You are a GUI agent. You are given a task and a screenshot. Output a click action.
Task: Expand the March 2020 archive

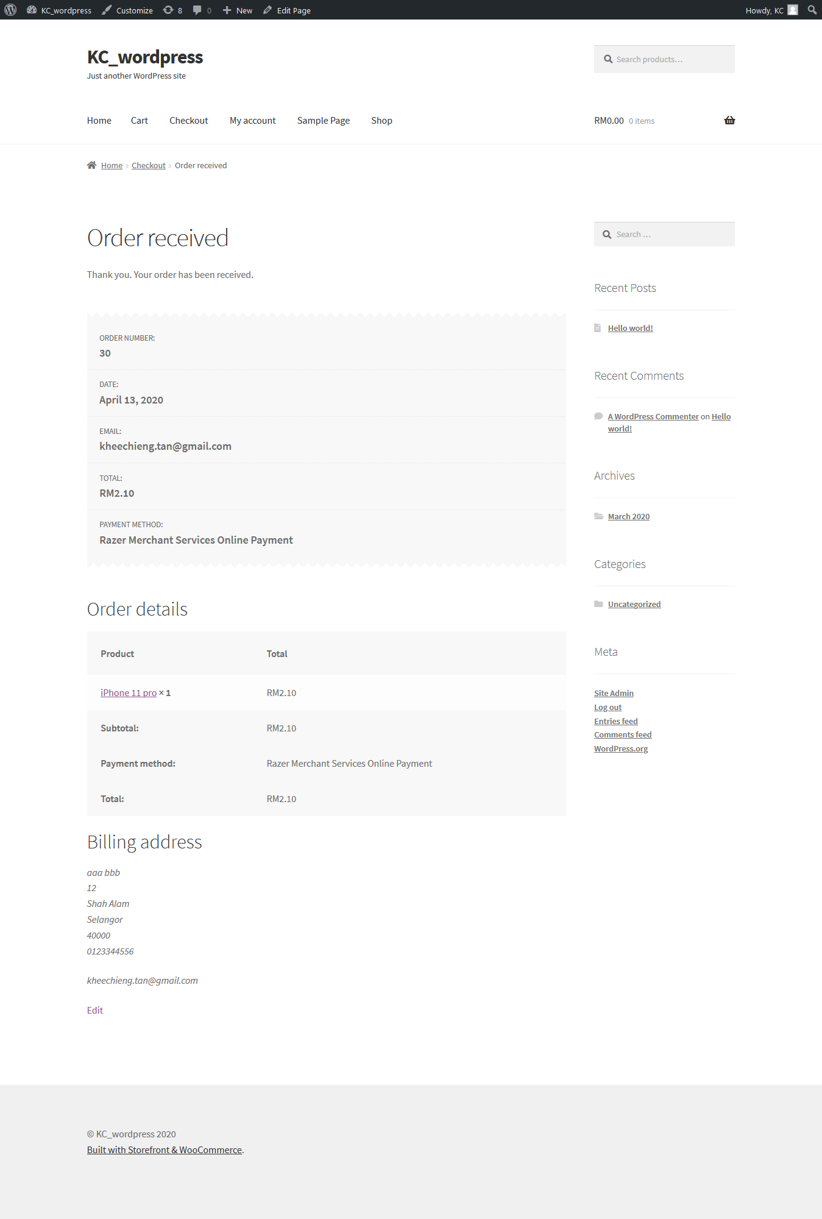coord(628,516)
